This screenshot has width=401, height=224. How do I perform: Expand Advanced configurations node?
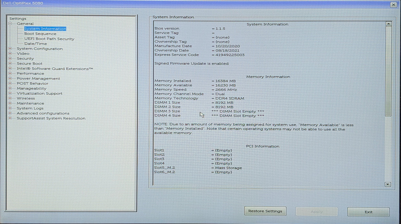coord(10,113)
